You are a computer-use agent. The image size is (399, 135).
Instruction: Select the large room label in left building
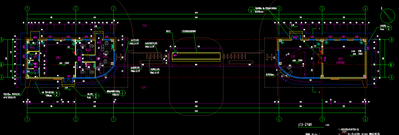click(58, 58)
